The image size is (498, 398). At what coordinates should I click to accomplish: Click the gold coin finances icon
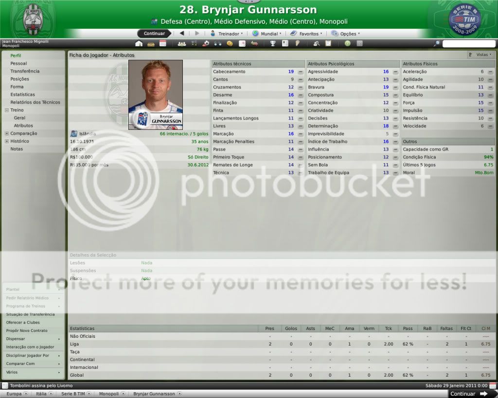(x=230, y=43)
